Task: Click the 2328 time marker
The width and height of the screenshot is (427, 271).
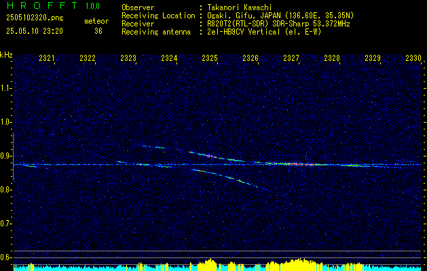Action: 332,58
